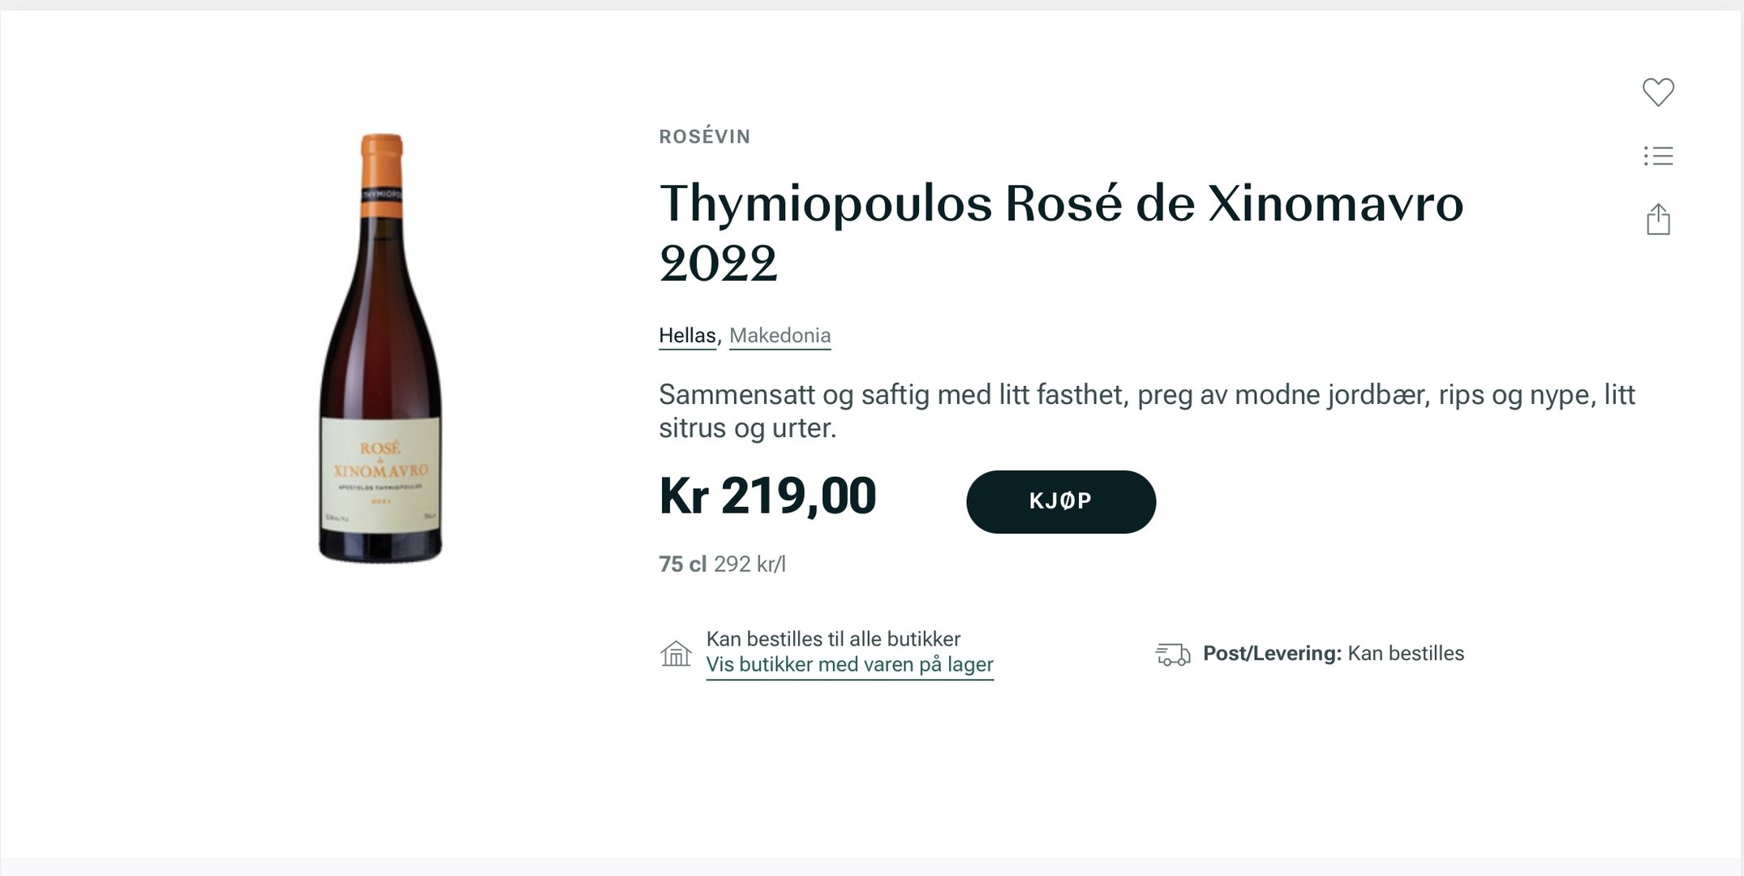Screen dimensions: 1744x876
Task: Click the 75 cl volume text
Action: click(x=682, y=564)
